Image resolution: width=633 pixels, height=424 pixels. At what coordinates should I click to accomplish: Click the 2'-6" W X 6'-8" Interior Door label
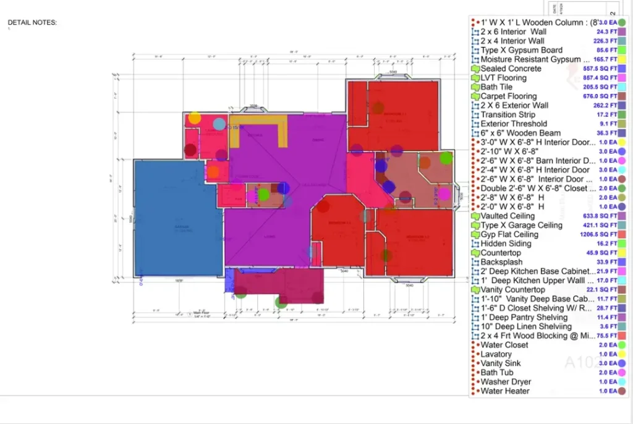click(536, 179)
